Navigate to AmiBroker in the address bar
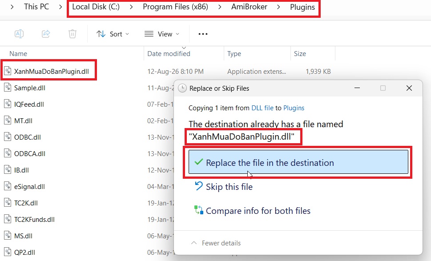This screenshot has height=261, width=431. pos(249,7)
